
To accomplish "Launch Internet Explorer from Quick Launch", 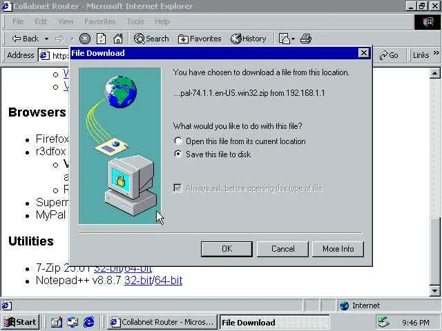I will tap(89, 322).
